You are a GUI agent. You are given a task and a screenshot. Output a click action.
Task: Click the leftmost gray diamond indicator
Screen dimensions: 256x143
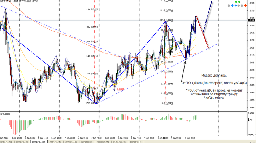(229, 6)
